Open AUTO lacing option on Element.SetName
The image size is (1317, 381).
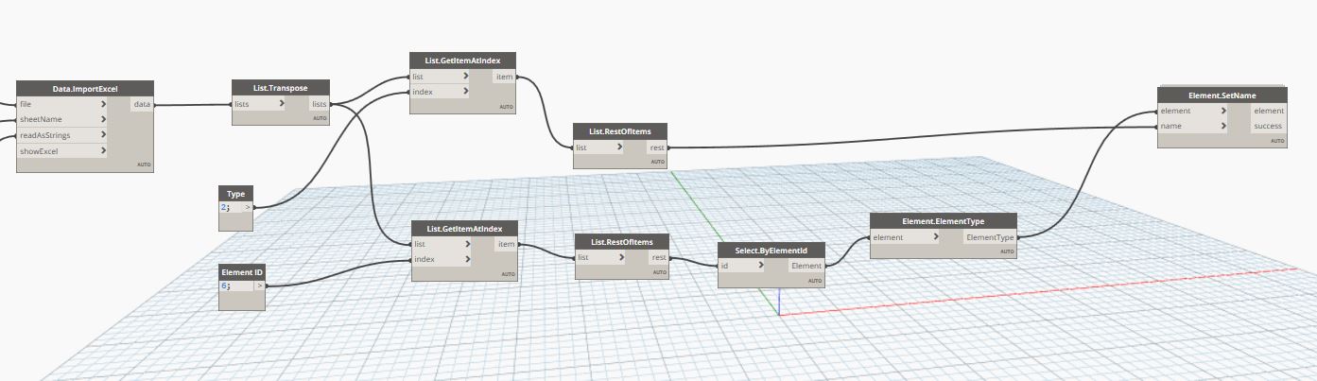point(1276,141)
